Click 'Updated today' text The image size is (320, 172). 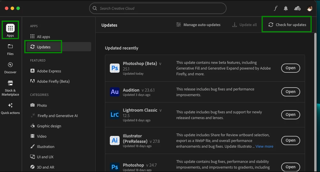tap(133, 74)
